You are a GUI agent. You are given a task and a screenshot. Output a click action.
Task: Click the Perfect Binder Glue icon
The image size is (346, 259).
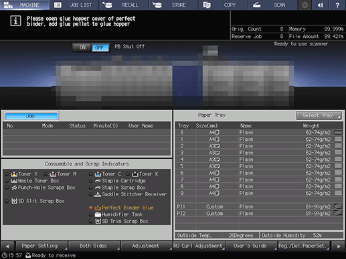click(x=98, y=208)
